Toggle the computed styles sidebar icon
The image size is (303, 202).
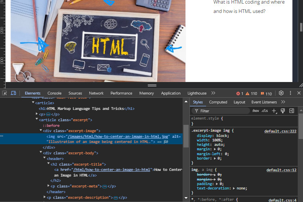tap(292, 111)
